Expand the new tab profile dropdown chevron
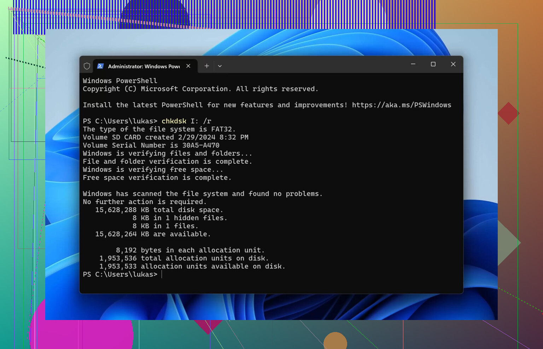543x349 pixels. point(220,66)
